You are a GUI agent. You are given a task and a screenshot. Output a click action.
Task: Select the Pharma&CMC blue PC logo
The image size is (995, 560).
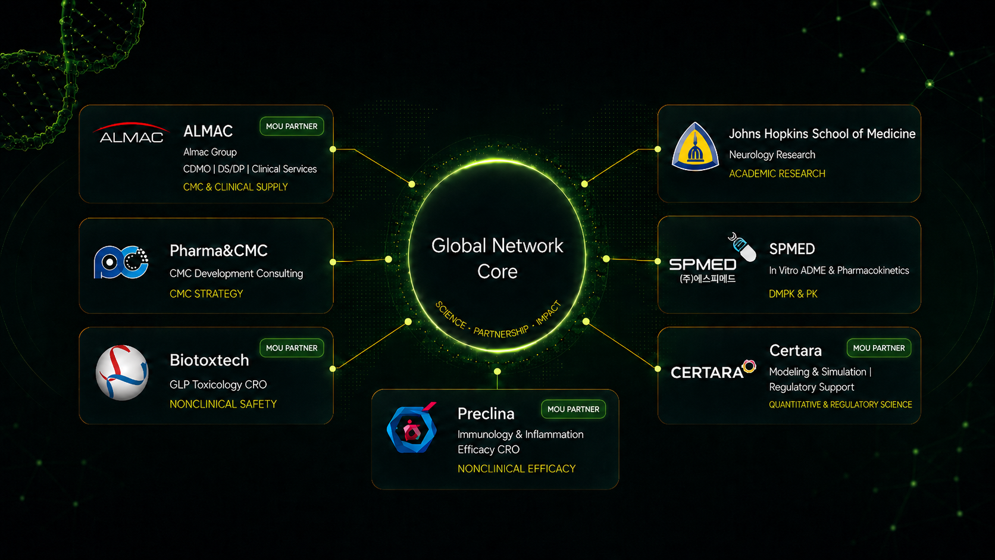coord(121,262)
